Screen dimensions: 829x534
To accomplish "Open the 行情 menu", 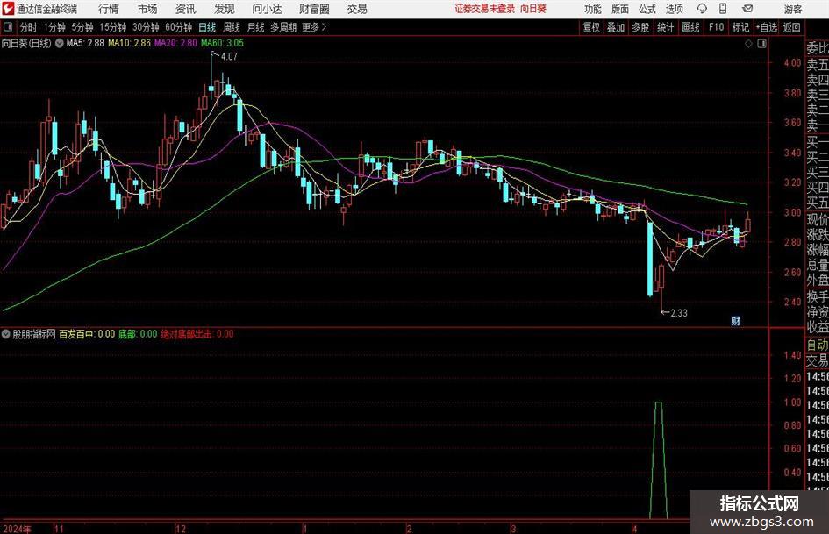I will [x=109, y=9].
